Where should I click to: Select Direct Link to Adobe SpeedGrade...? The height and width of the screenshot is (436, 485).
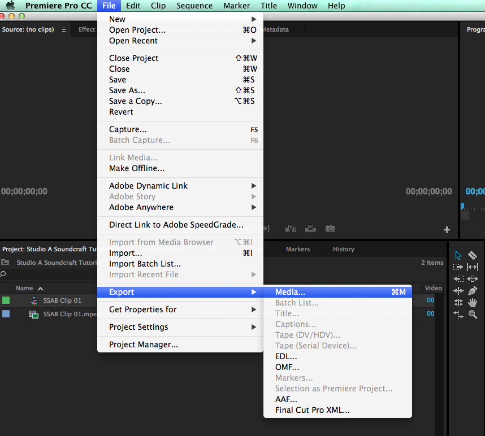180,225
